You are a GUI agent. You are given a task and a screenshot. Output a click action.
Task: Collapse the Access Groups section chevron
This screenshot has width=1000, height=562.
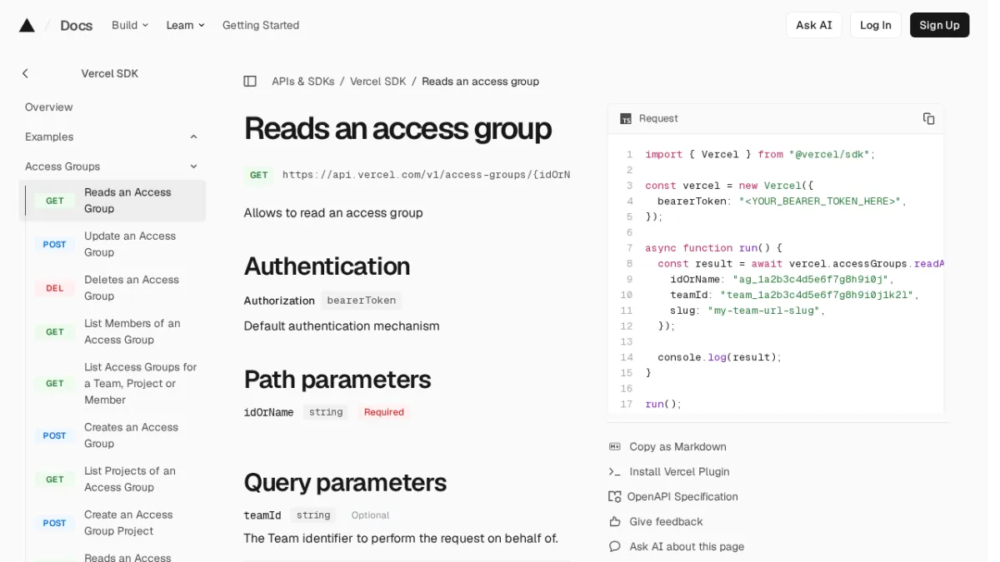[193, 167]
